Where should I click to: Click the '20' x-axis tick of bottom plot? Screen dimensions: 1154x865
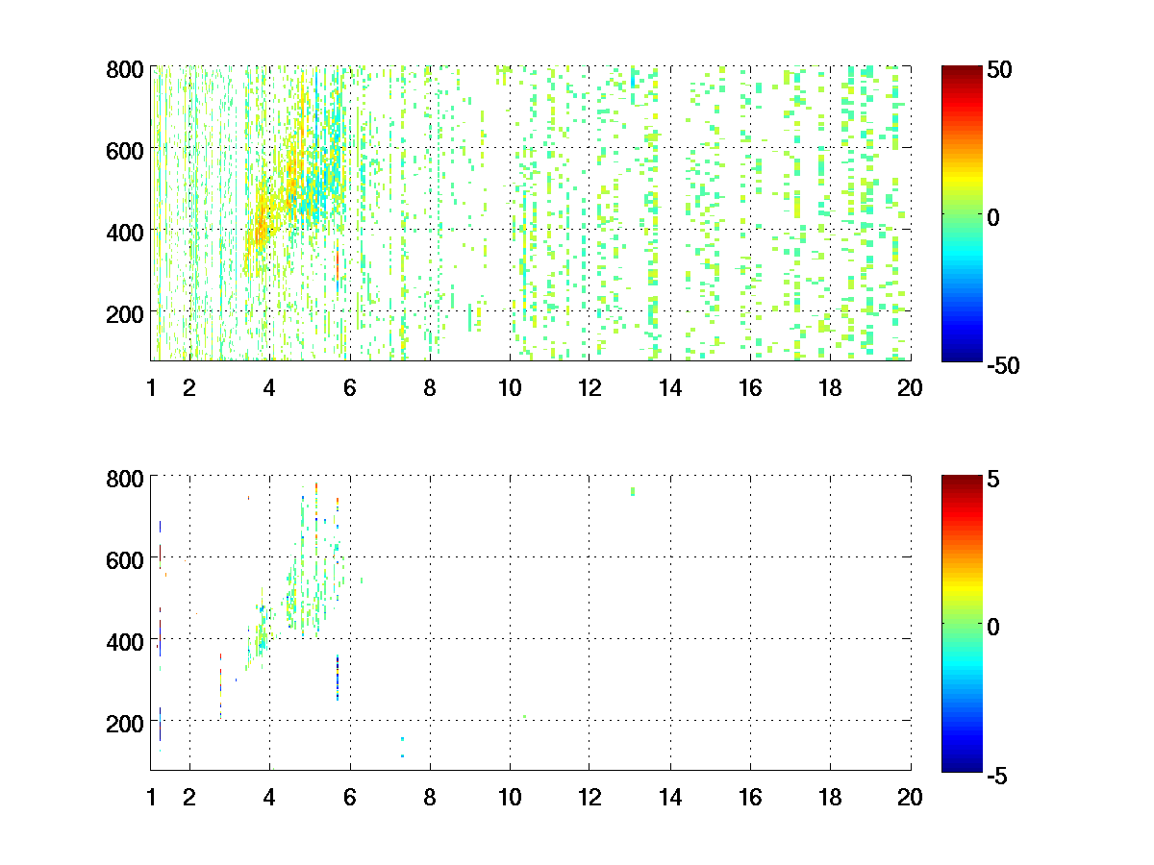click(x=910, y=797)
